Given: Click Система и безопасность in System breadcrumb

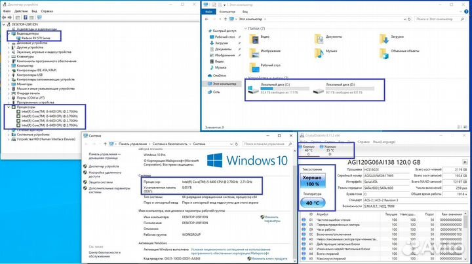Looking at the screenshot, I should coord(170,144).
